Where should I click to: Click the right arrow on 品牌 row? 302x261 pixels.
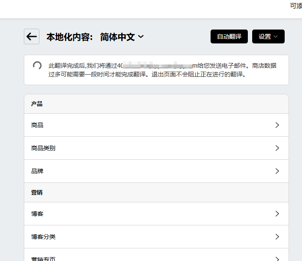tap(277, 171)
